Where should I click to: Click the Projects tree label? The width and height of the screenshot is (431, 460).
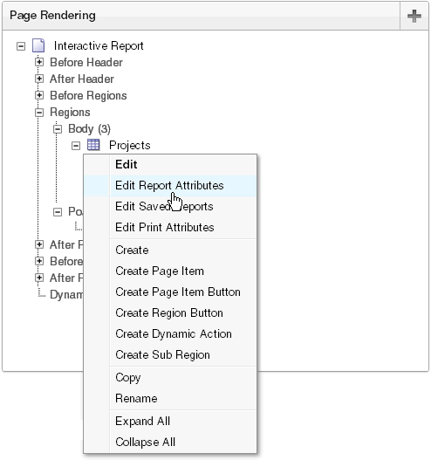[130, 146]
